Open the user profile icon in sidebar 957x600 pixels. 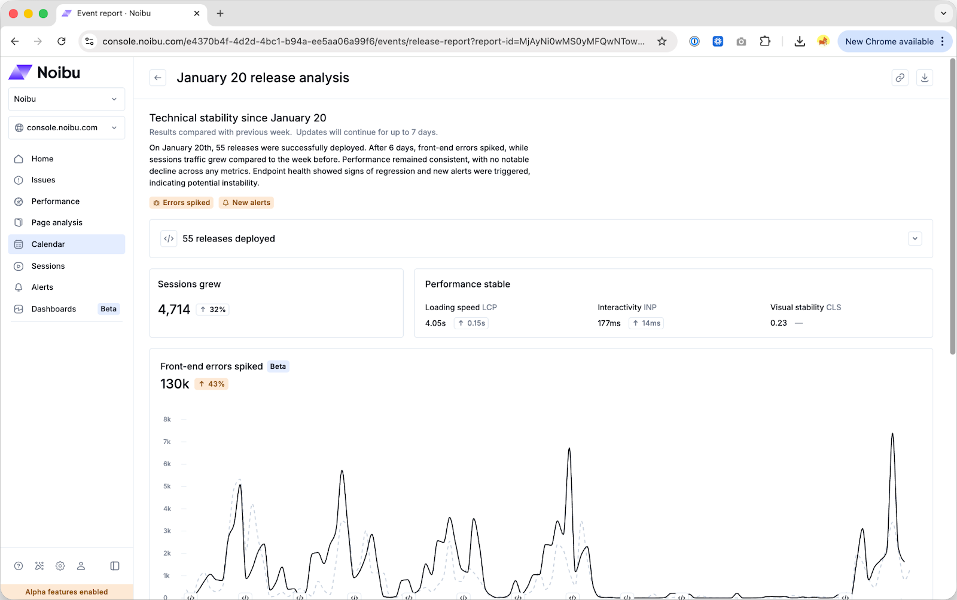81,566
